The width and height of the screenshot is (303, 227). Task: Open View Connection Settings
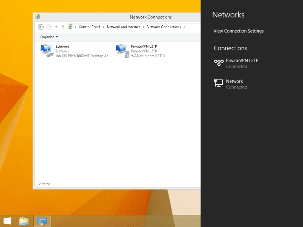[x=238, y=31]
